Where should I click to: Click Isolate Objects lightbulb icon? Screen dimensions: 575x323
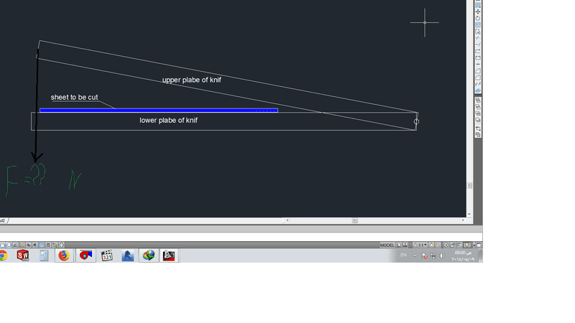(x=466, y=245)
